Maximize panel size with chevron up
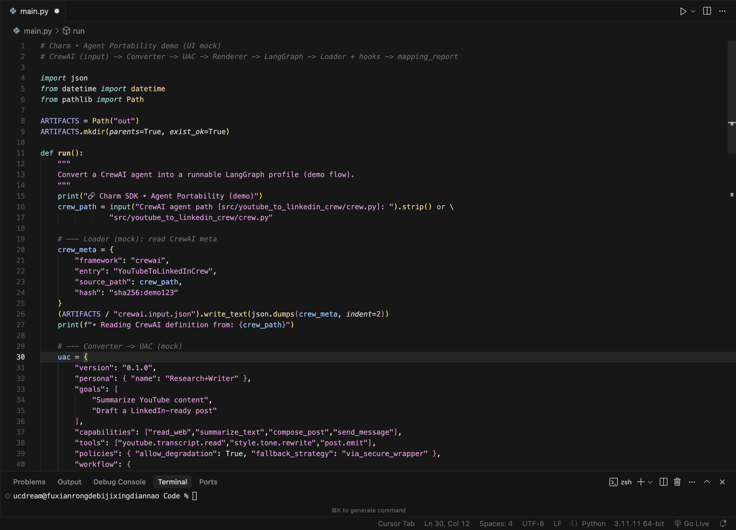 707,482
